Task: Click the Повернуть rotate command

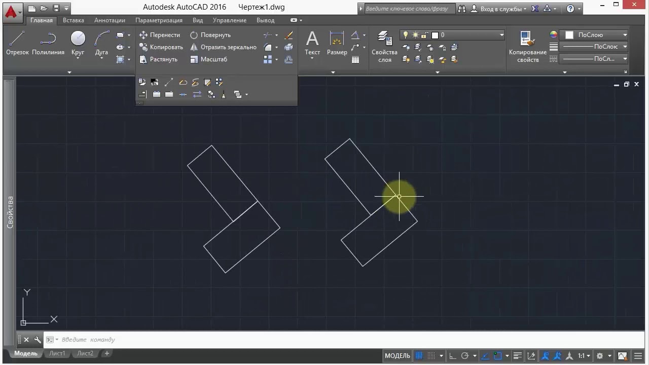Action: [x=210, y=35]
